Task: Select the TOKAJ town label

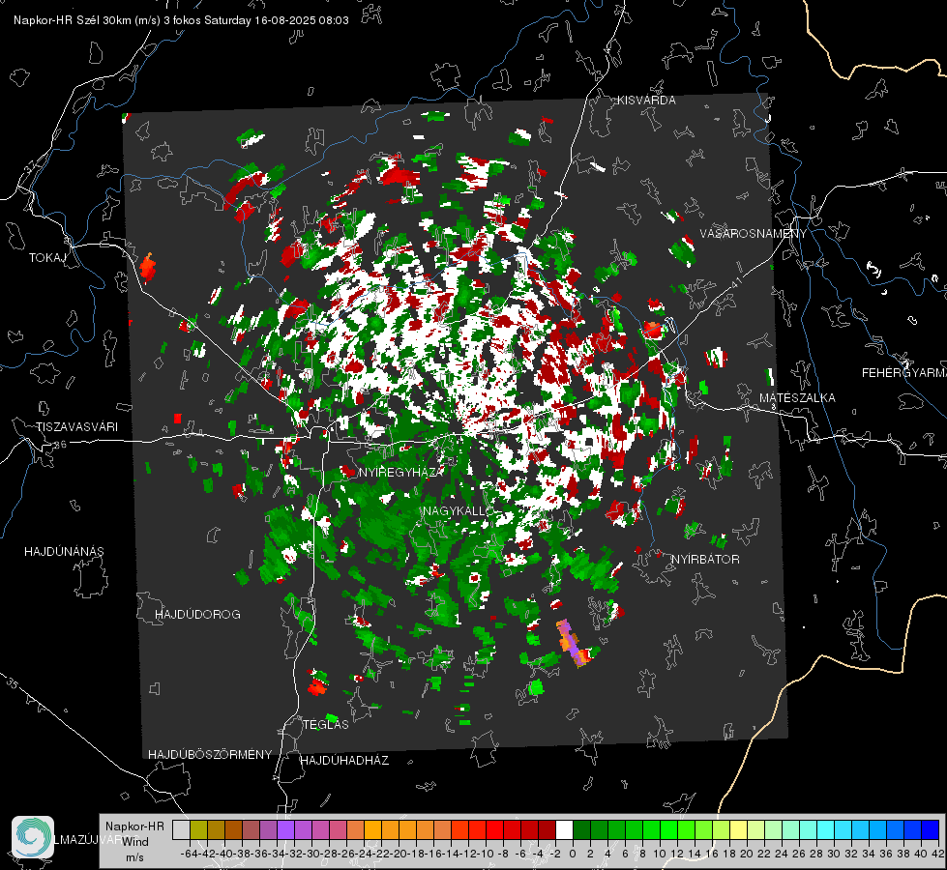Action: pyautogui.click(x=47, y=258)
